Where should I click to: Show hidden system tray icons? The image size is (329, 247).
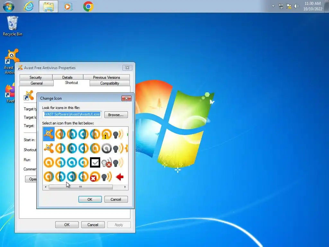(x=273, y=6)
